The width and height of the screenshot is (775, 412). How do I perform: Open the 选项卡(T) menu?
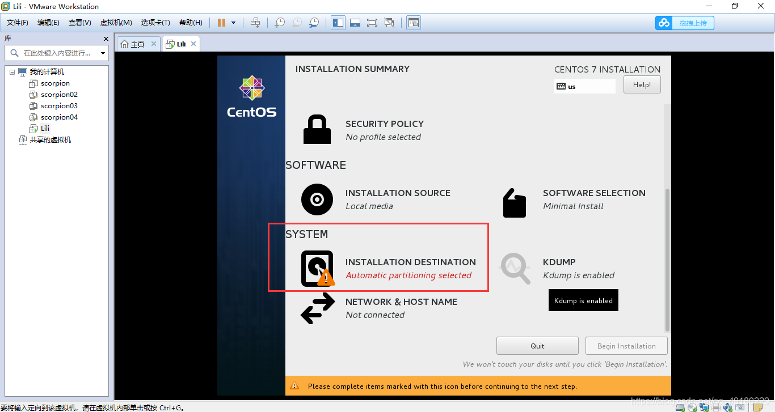[155, 23]
